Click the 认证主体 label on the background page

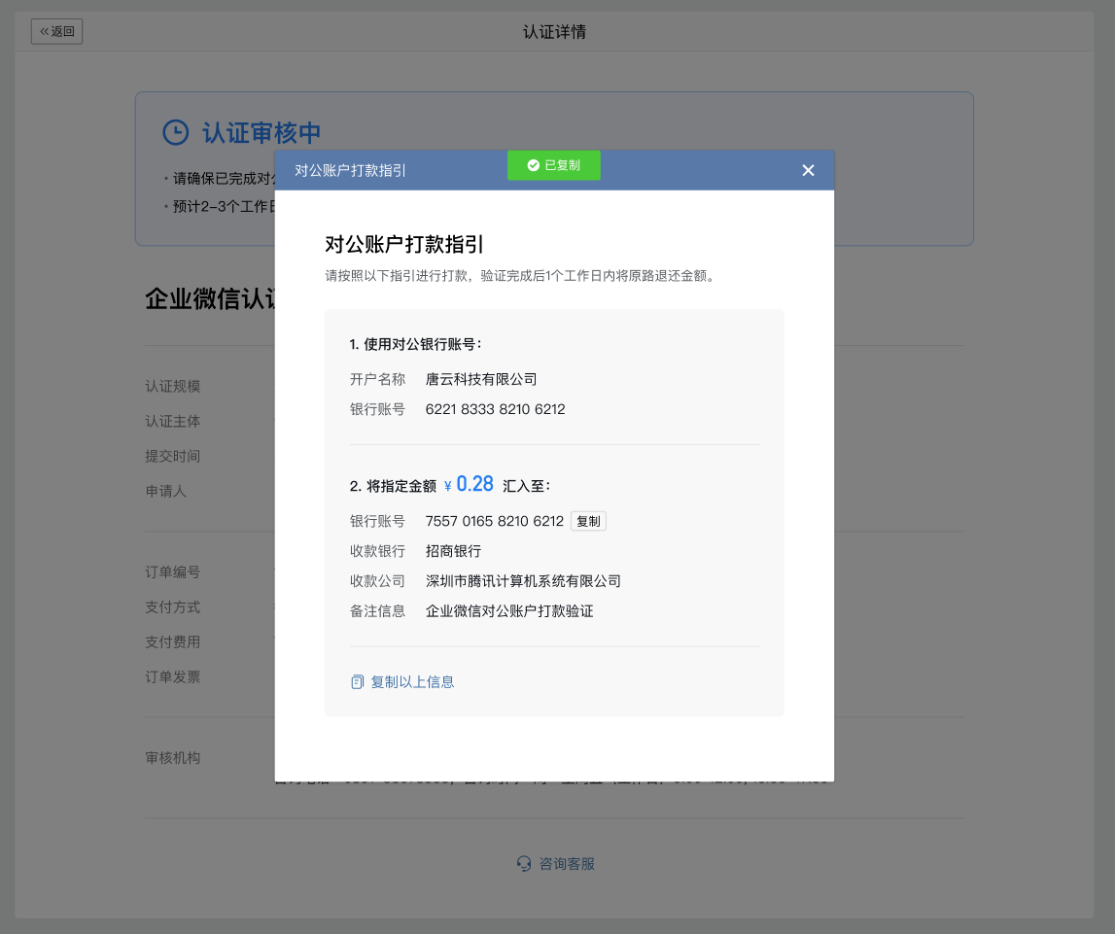coord(173,421)
